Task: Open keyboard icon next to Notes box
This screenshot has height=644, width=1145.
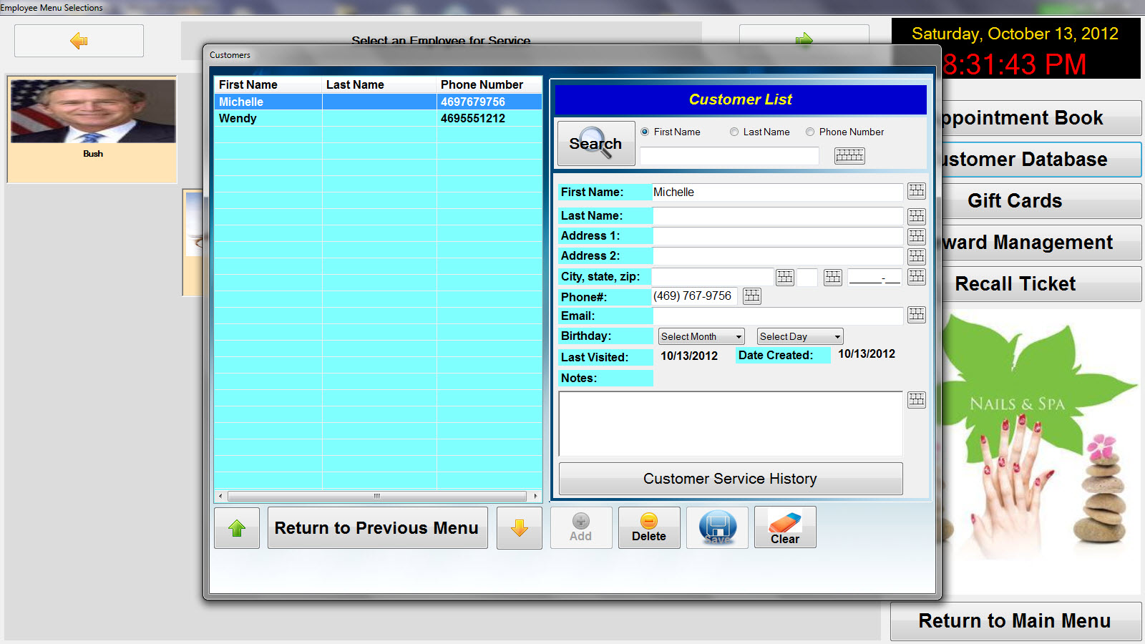Action: (x=916, y=400)
